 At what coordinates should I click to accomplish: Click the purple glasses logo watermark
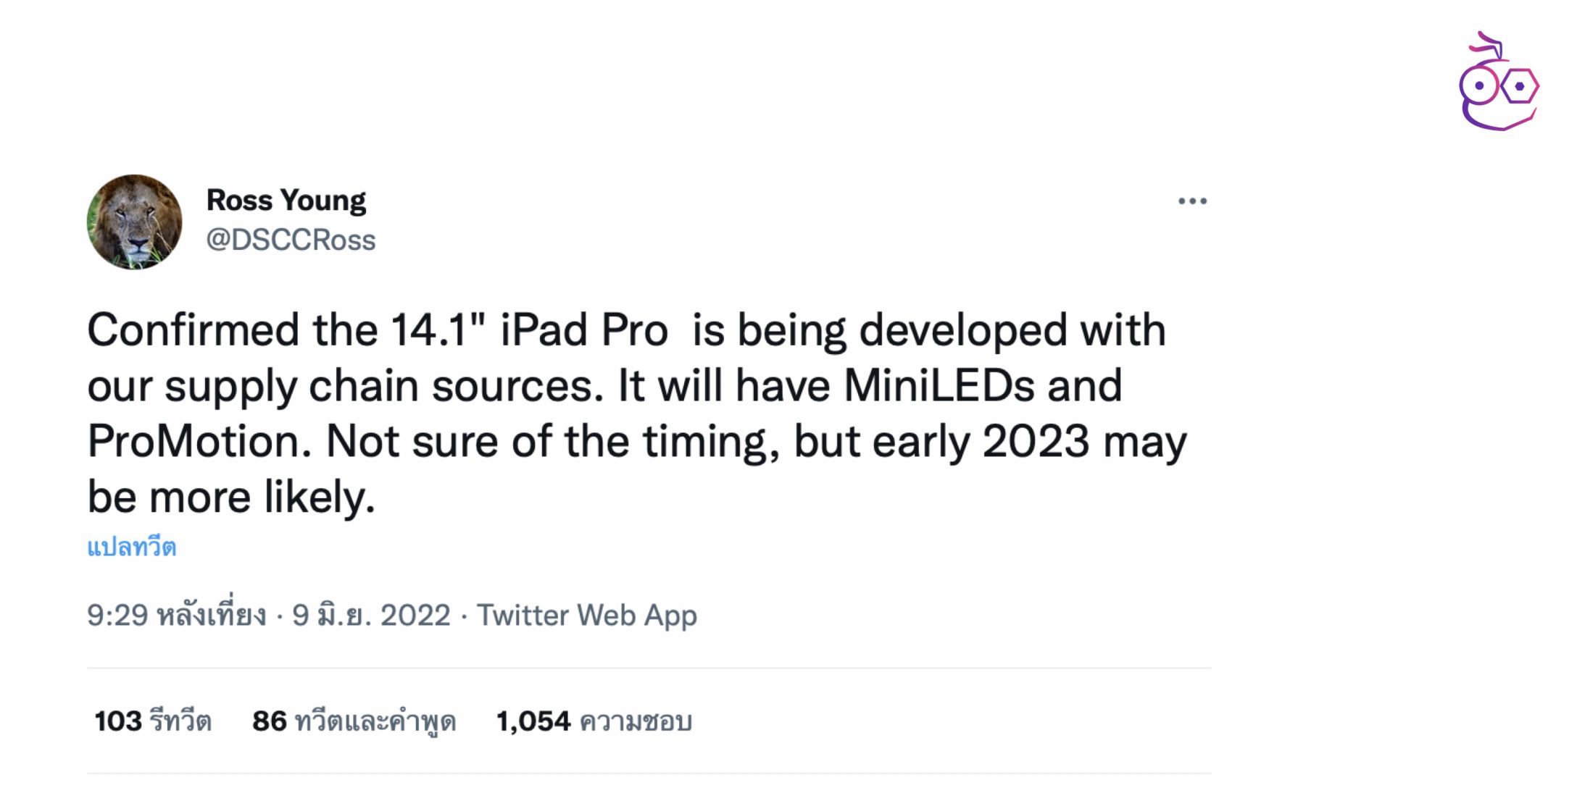(1498, 83)
